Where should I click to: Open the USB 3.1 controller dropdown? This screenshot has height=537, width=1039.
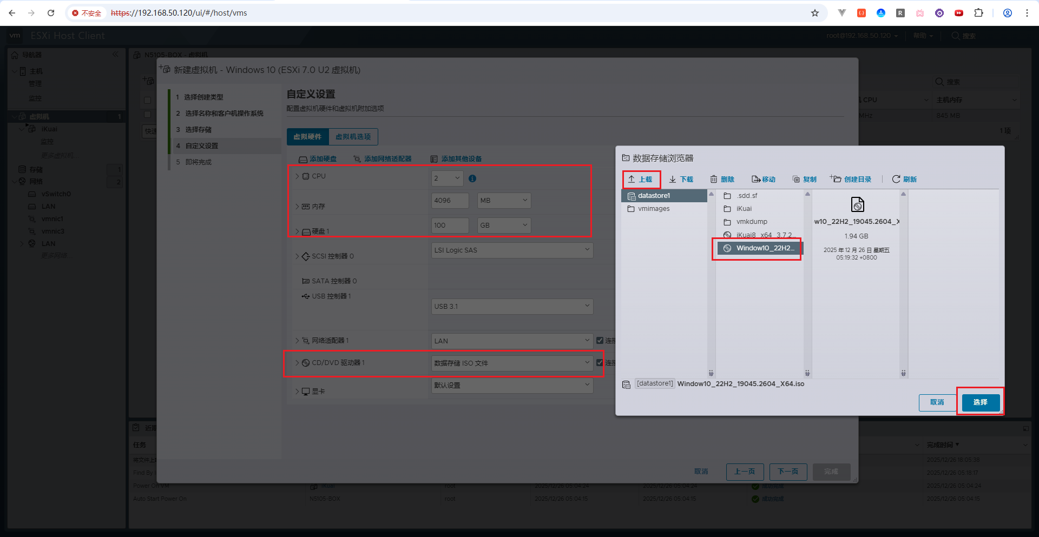coord(512,307)
